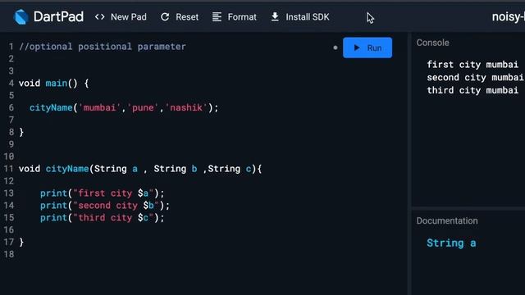Run the code with the Run button

(x=367, y=48)
